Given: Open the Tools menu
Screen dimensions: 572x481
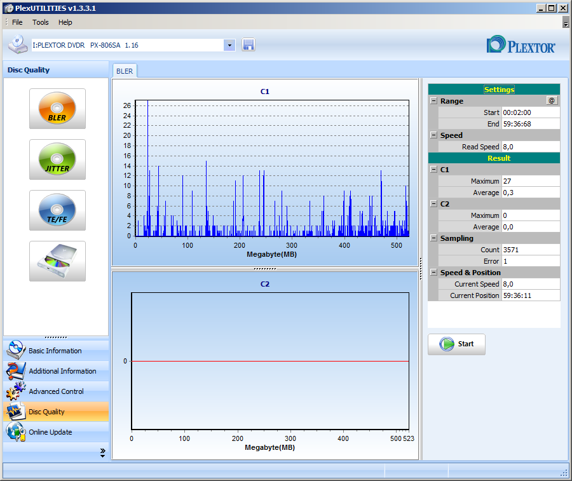Looking at the screenshot, I should pos(41,22).
